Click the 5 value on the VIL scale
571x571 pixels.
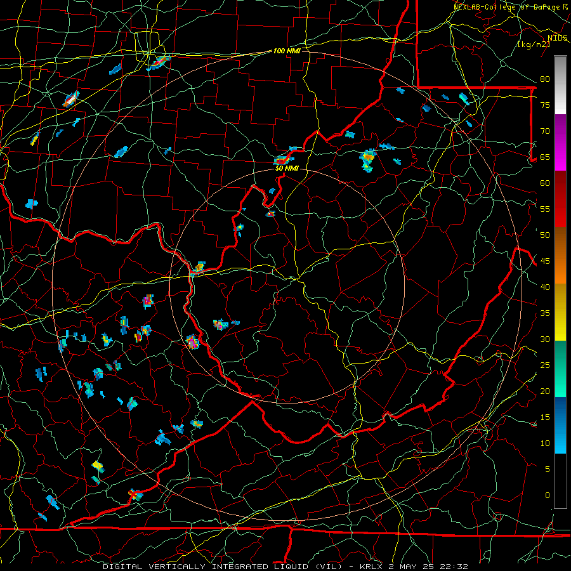point(548,469)
